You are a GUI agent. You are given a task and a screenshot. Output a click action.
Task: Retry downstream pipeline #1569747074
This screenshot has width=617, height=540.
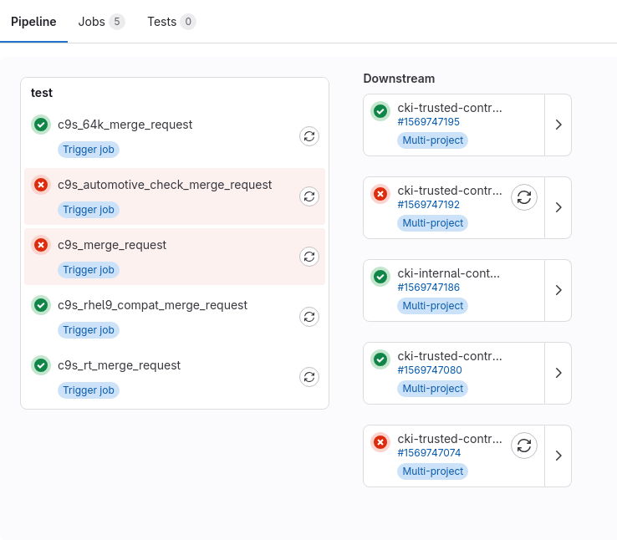[x=524, y=446]
